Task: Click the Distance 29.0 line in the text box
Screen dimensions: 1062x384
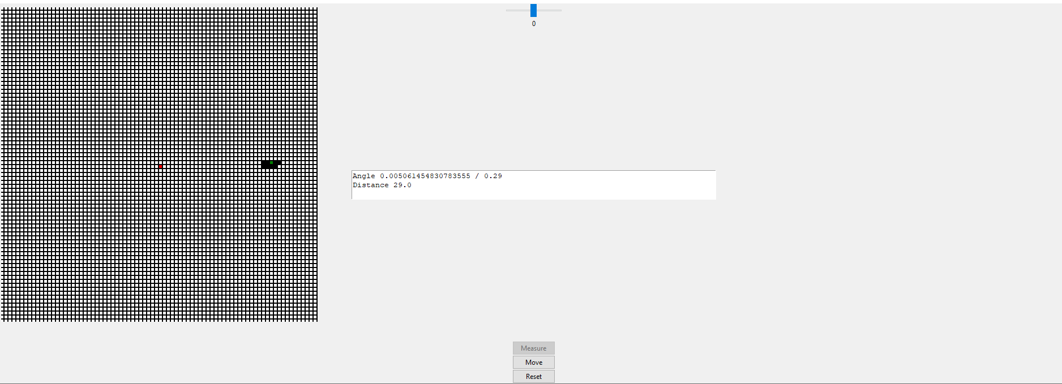Action: [382, 185]
